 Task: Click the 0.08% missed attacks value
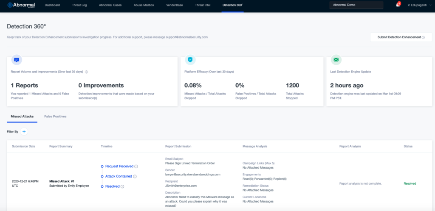pyautogui.click(x=194, y=86)
